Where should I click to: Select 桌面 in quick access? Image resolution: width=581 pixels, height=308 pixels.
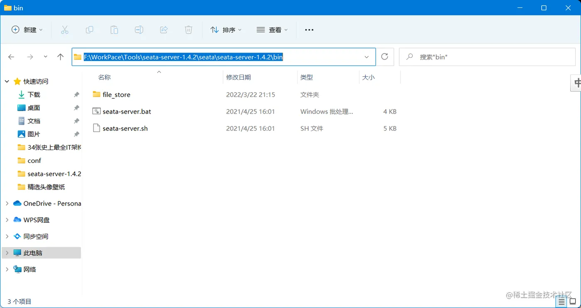(x=34, y=108)
